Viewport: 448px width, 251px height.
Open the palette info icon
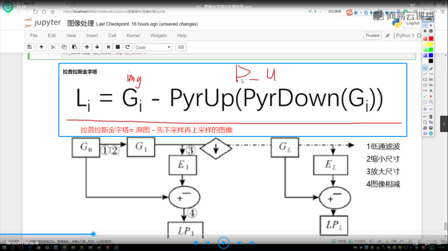click(431, 133)
